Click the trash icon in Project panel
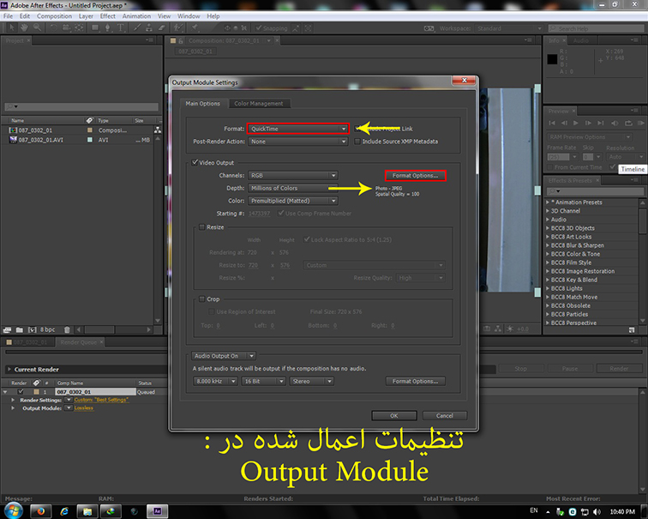The width and height of the screenshot is (648, 519). (67, 329)
